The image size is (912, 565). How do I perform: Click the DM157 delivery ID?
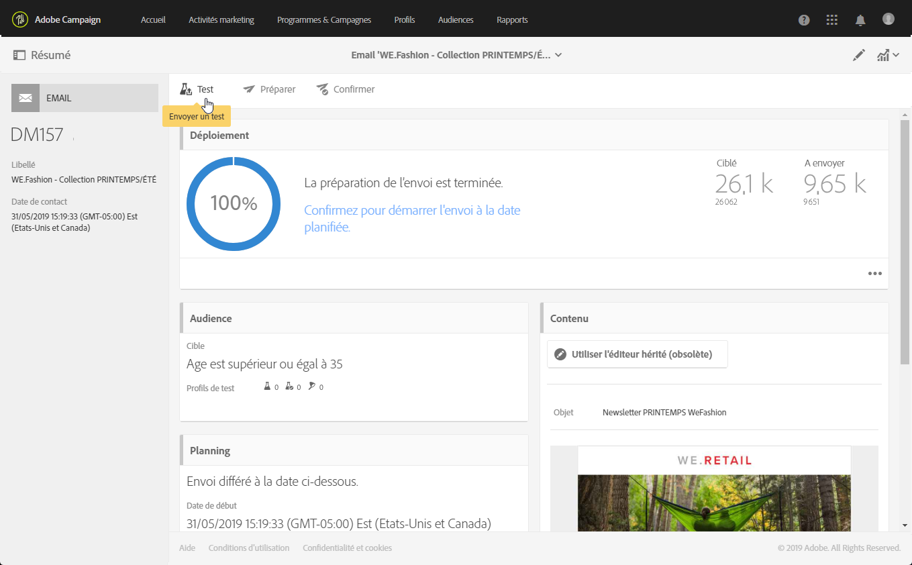click(37, 134)
